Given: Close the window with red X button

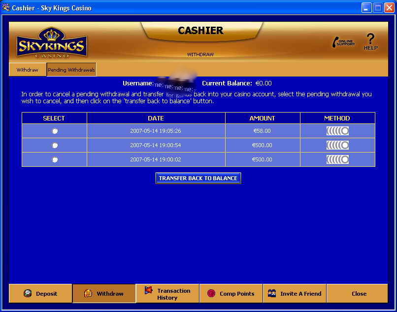Looking at the screenshot, I should coord(389,8).
